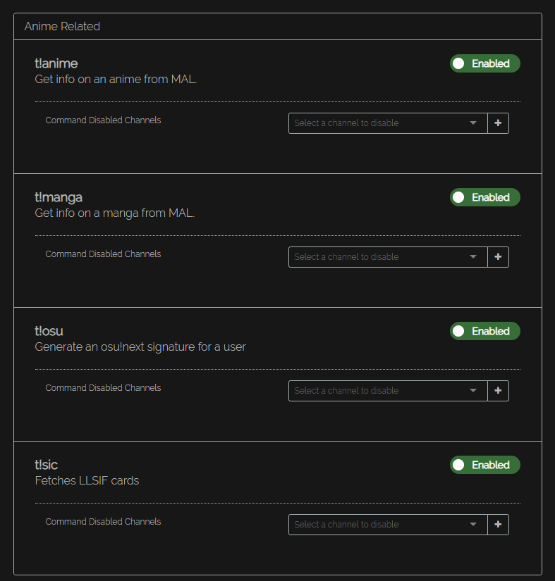Click plus icon for t!osu disabled channels
This screenshot has width=555, height=581.
click(498, 391)
